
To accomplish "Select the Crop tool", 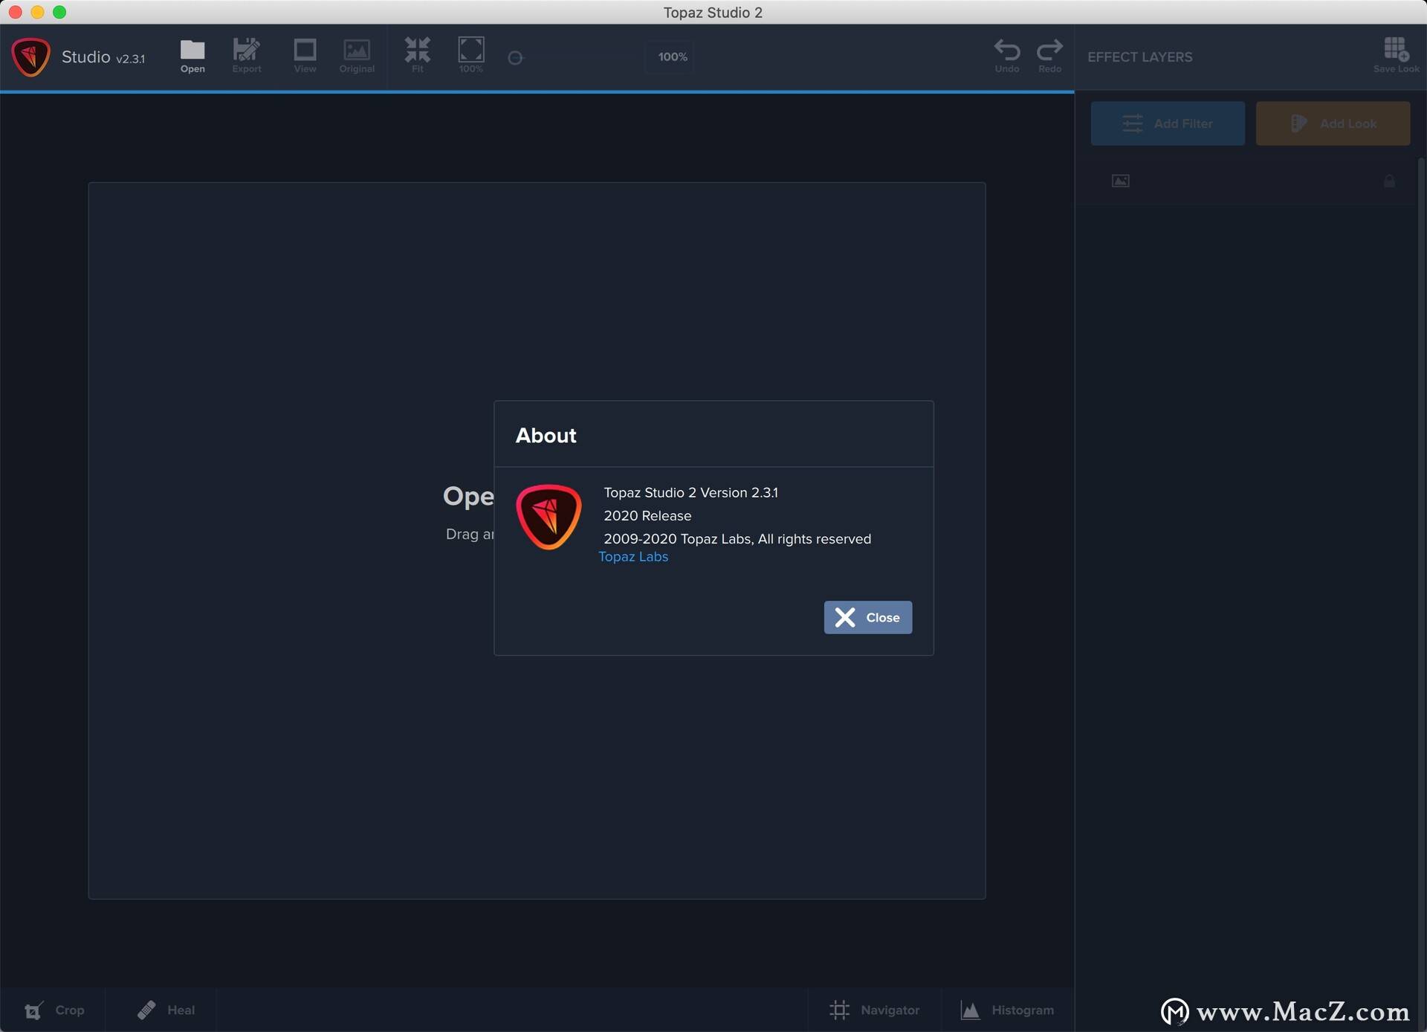I will point(54,1010).
